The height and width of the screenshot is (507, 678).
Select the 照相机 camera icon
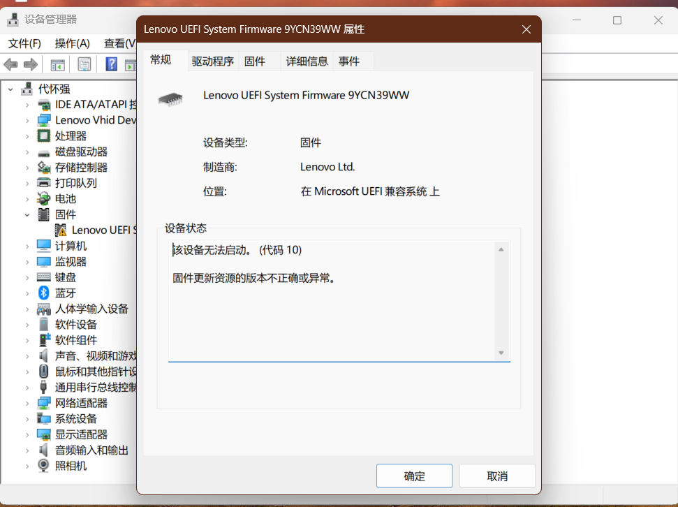pyautogui.click(x=44, y=466)
